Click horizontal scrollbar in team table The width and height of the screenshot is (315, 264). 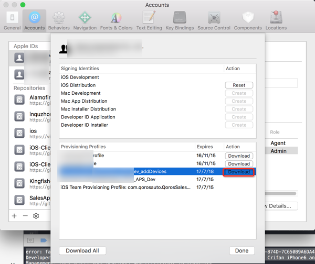(280, 193)
